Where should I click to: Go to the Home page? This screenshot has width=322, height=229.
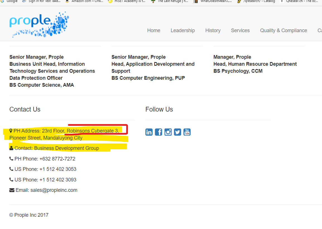tap(154, 30)
